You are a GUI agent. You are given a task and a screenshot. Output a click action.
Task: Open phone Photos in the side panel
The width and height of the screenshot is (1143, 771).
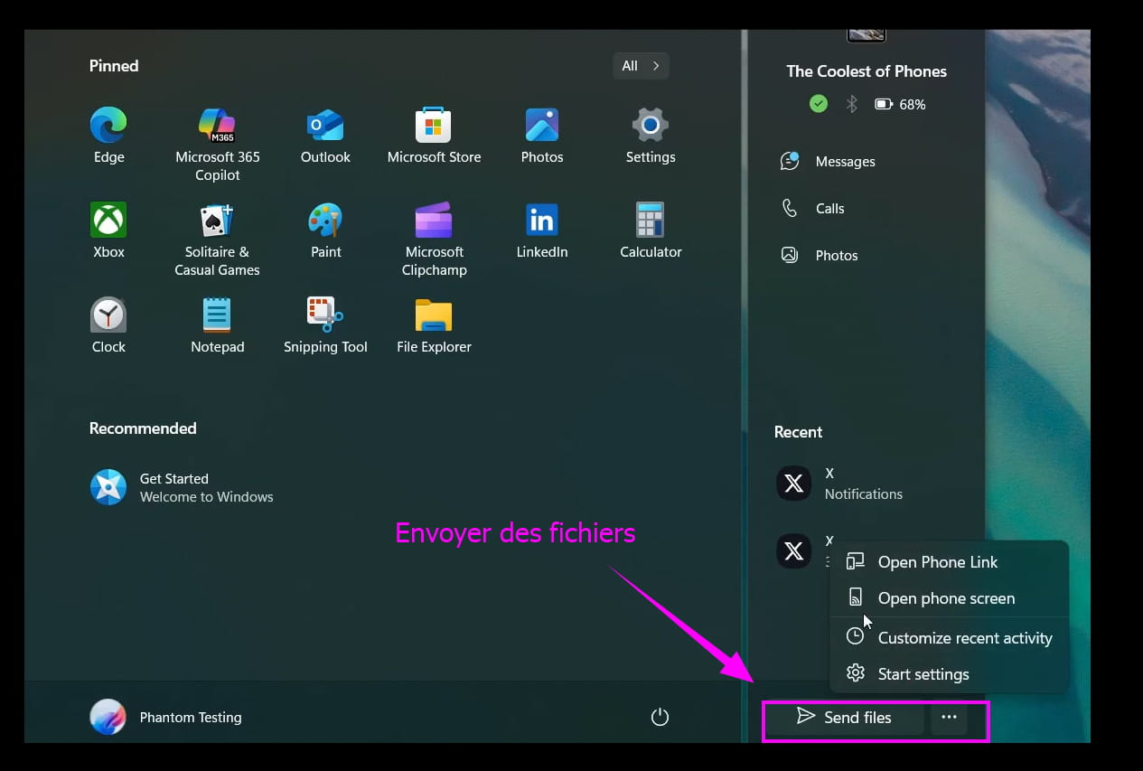(x=819, y=256)
